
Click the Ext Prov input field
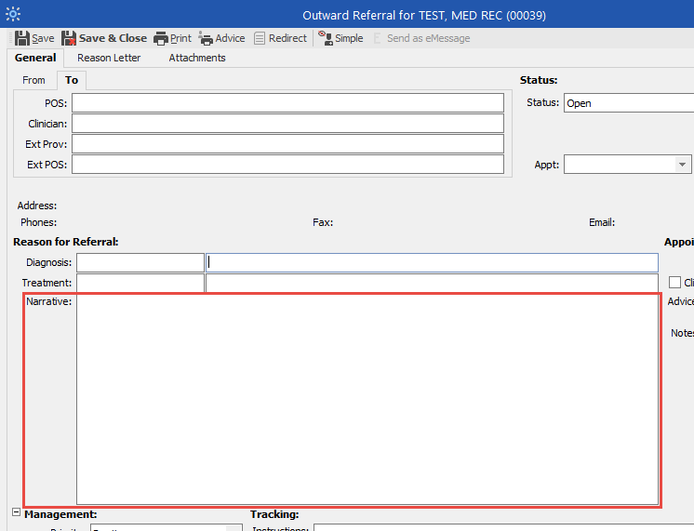tap(287, 144)
